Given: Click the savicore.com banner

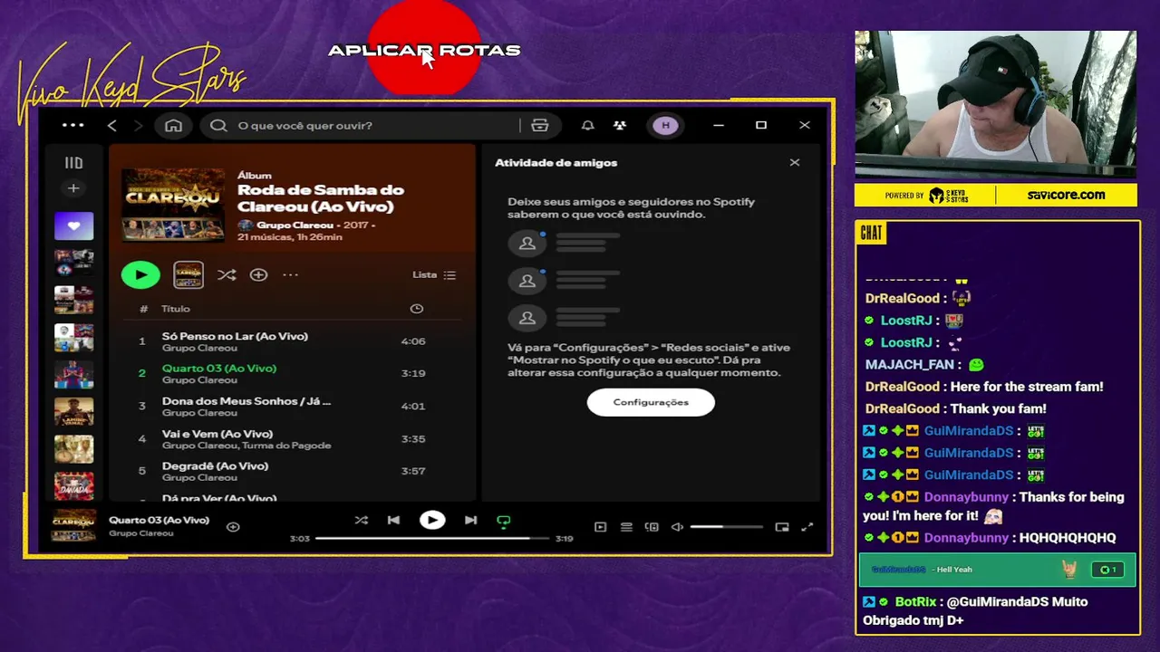Looking at the screenshot, I should tap(1066, 195).
